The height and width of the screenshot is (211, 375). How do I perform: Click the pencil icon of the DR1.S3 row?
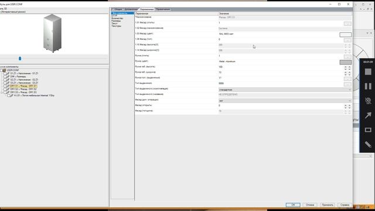click(8, 92)
